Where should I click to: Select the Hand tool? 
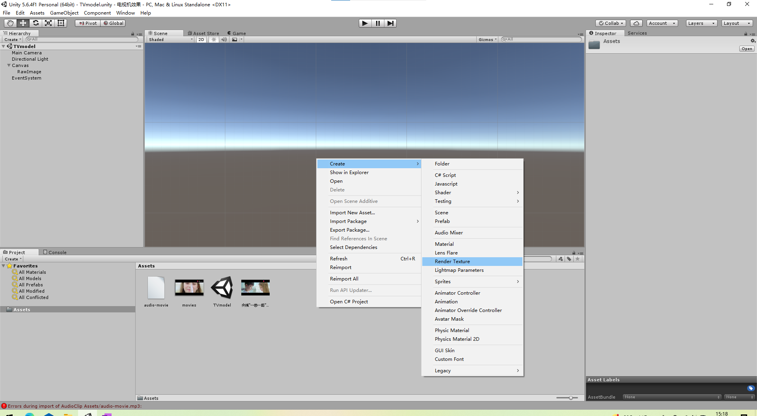(x=9, y=23)
